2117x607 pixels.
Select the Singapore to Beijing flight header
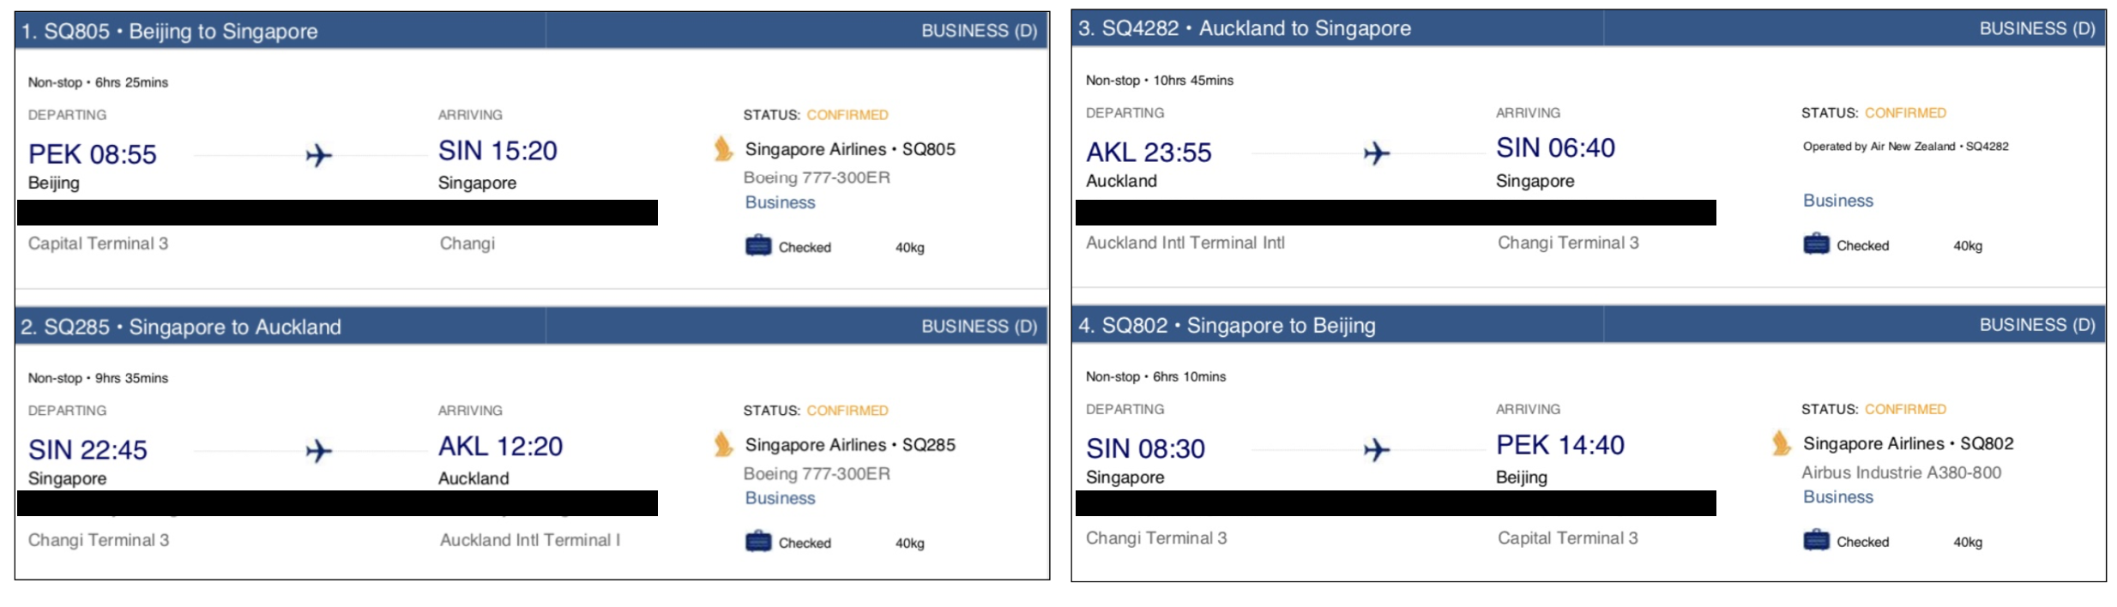coord(1589,325)
